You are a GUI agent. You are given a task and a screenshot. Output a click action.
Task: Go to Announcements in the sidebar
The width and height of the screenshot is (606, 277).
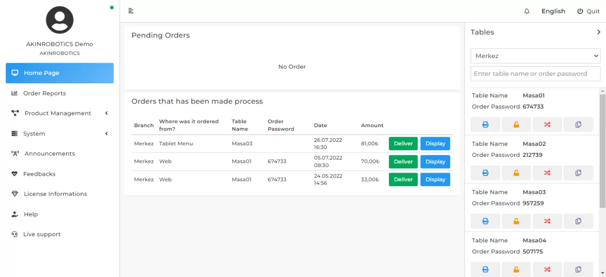49,153
